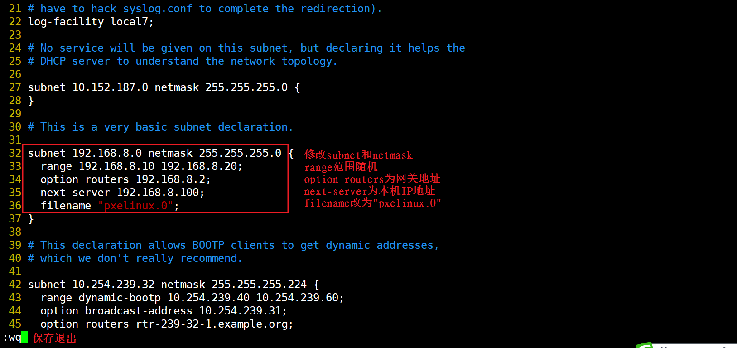Click the closing brace on line 37
The height and width of the screenshot is (348, 737).
click(31, 219)
